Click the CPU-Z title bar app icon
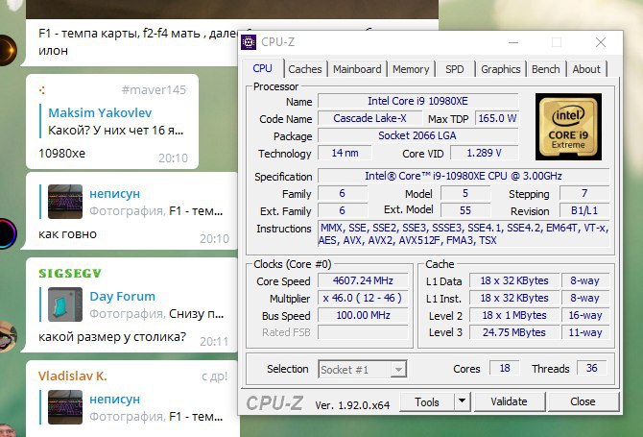Screen dimensions: 643x437 point(249,42)
